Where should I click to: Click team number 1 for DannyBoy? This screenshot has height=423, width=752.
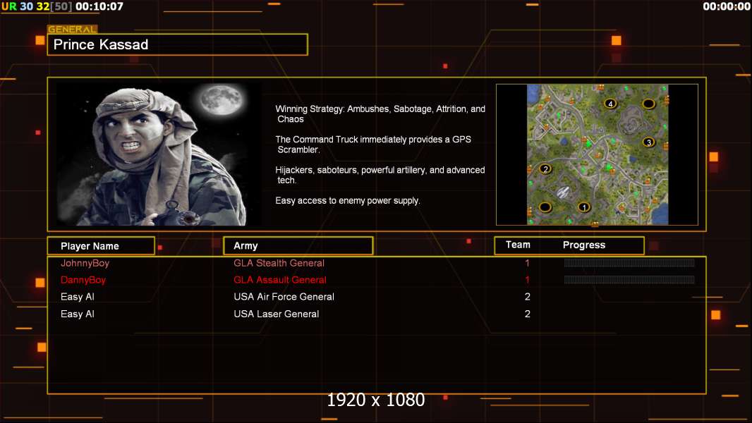(x=527, y=280)
